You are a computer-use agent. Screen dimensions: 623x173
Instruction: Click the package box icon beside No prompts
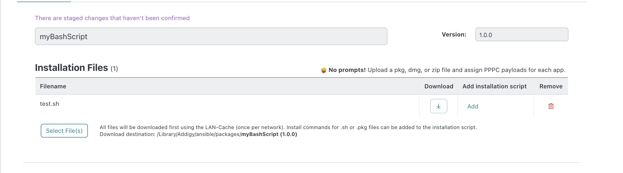point(323,70)
